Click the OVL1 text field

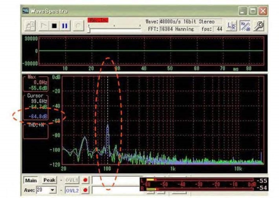click(x=116, y=180)
